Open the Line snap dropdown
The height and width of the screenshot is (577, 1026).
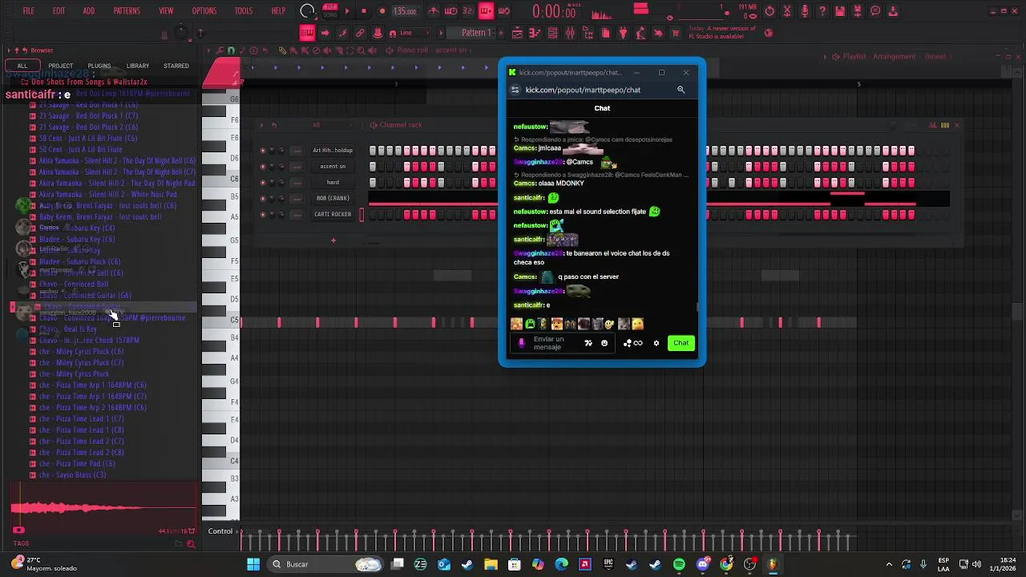[416, 33]
